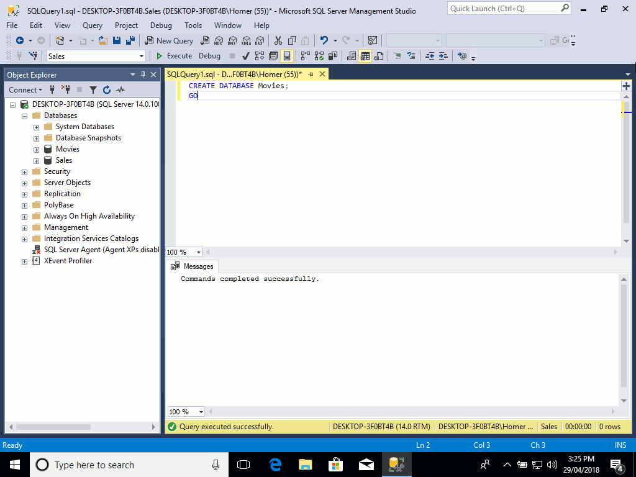Click Refresh icon in Object Explorer
This screenshot has height=477, width=636.
[107, 89]
